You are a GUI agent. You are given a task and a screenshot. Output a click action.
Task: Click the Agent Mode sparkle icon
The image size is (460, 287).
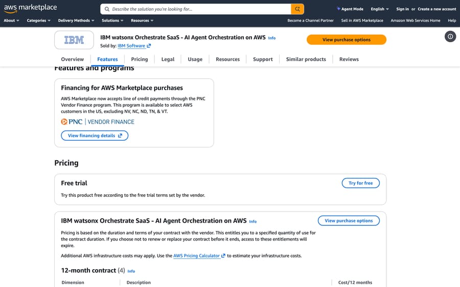(338, 9)
